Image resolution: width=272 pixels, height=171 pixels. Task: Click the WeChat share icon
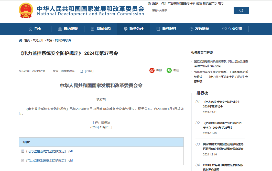coord(169,70)
